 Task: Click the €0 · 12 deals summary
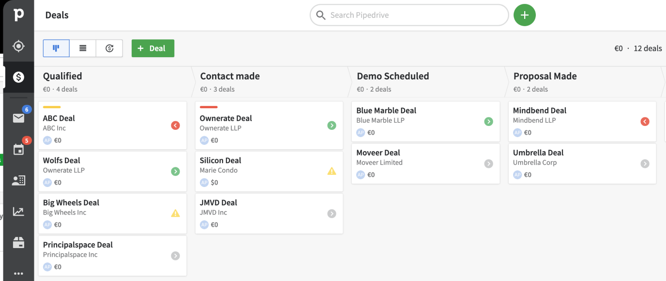638,48
